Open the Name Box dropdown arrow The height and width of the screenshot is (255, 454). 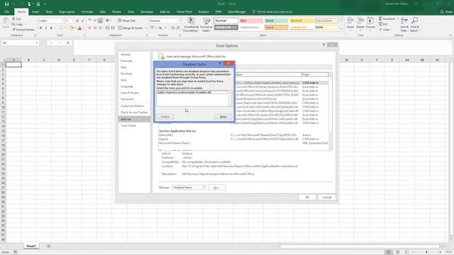pyautogui.click(x=37, y=42)
